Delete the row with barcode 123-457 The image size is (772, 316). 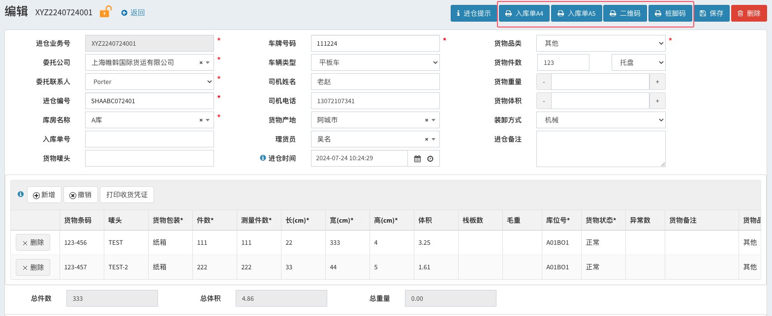click(33, 267)
